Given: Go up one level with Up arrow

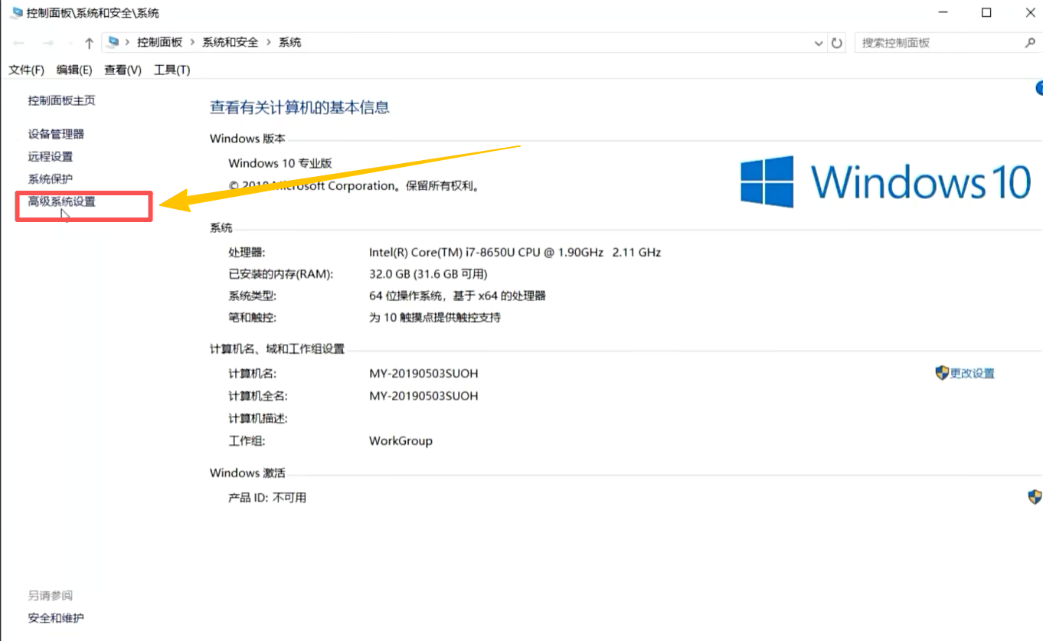Looking at the screenshot, I should (x=89, y=43).
